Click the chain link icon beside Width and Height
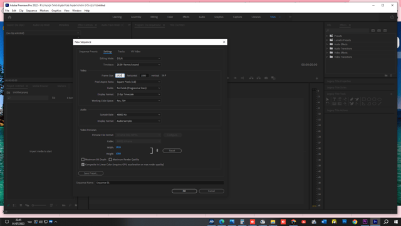This screenshot has height=226, width=401. 157,151
